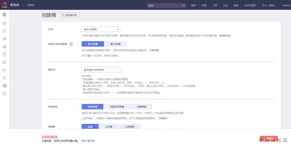The height and width of the screenshot is (147, 291).
Task: Click the cloud icon above the anchor icon
Action: click(x=4, y=70)
